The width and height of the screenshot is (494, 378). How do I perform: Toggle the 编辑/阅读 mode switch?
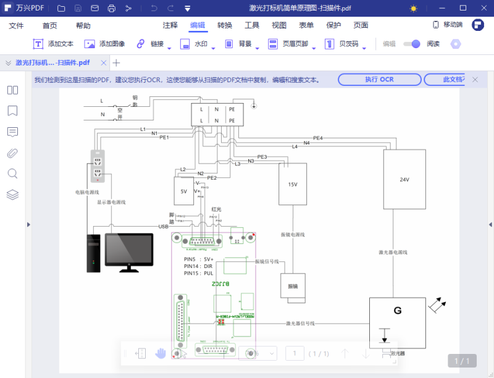[x=411, y=44]
